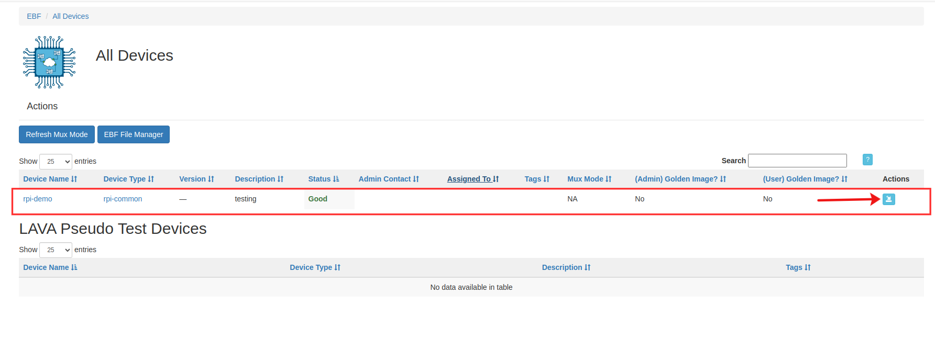Sort LAVA table by Device Type

pyautogui.click(x=315, y=267)
